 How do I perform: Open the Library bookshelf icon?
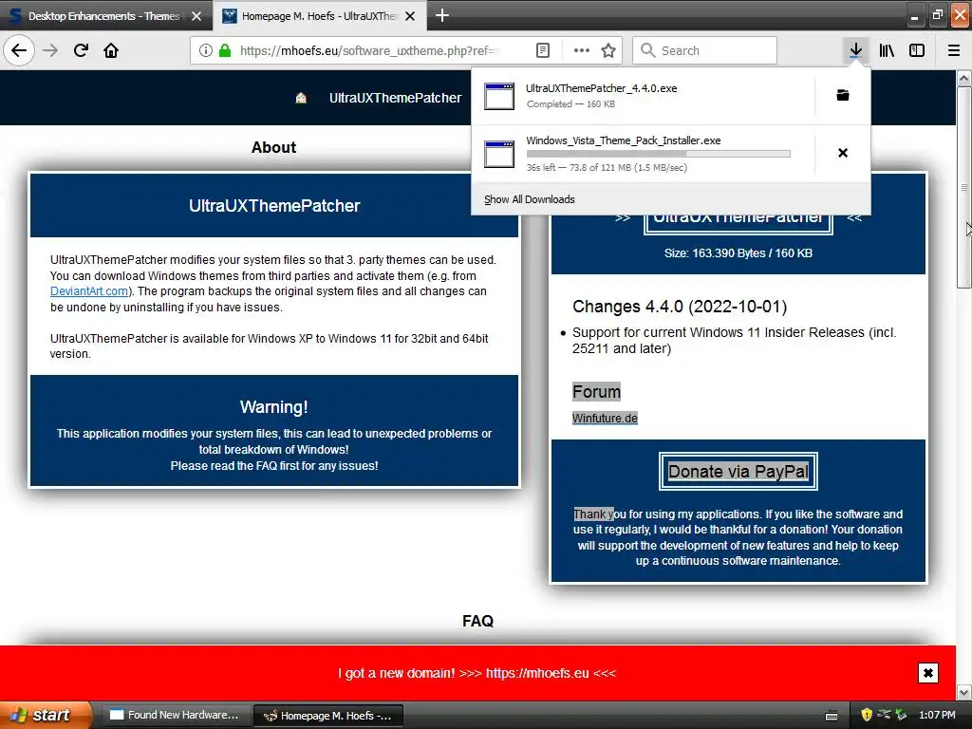887,50
